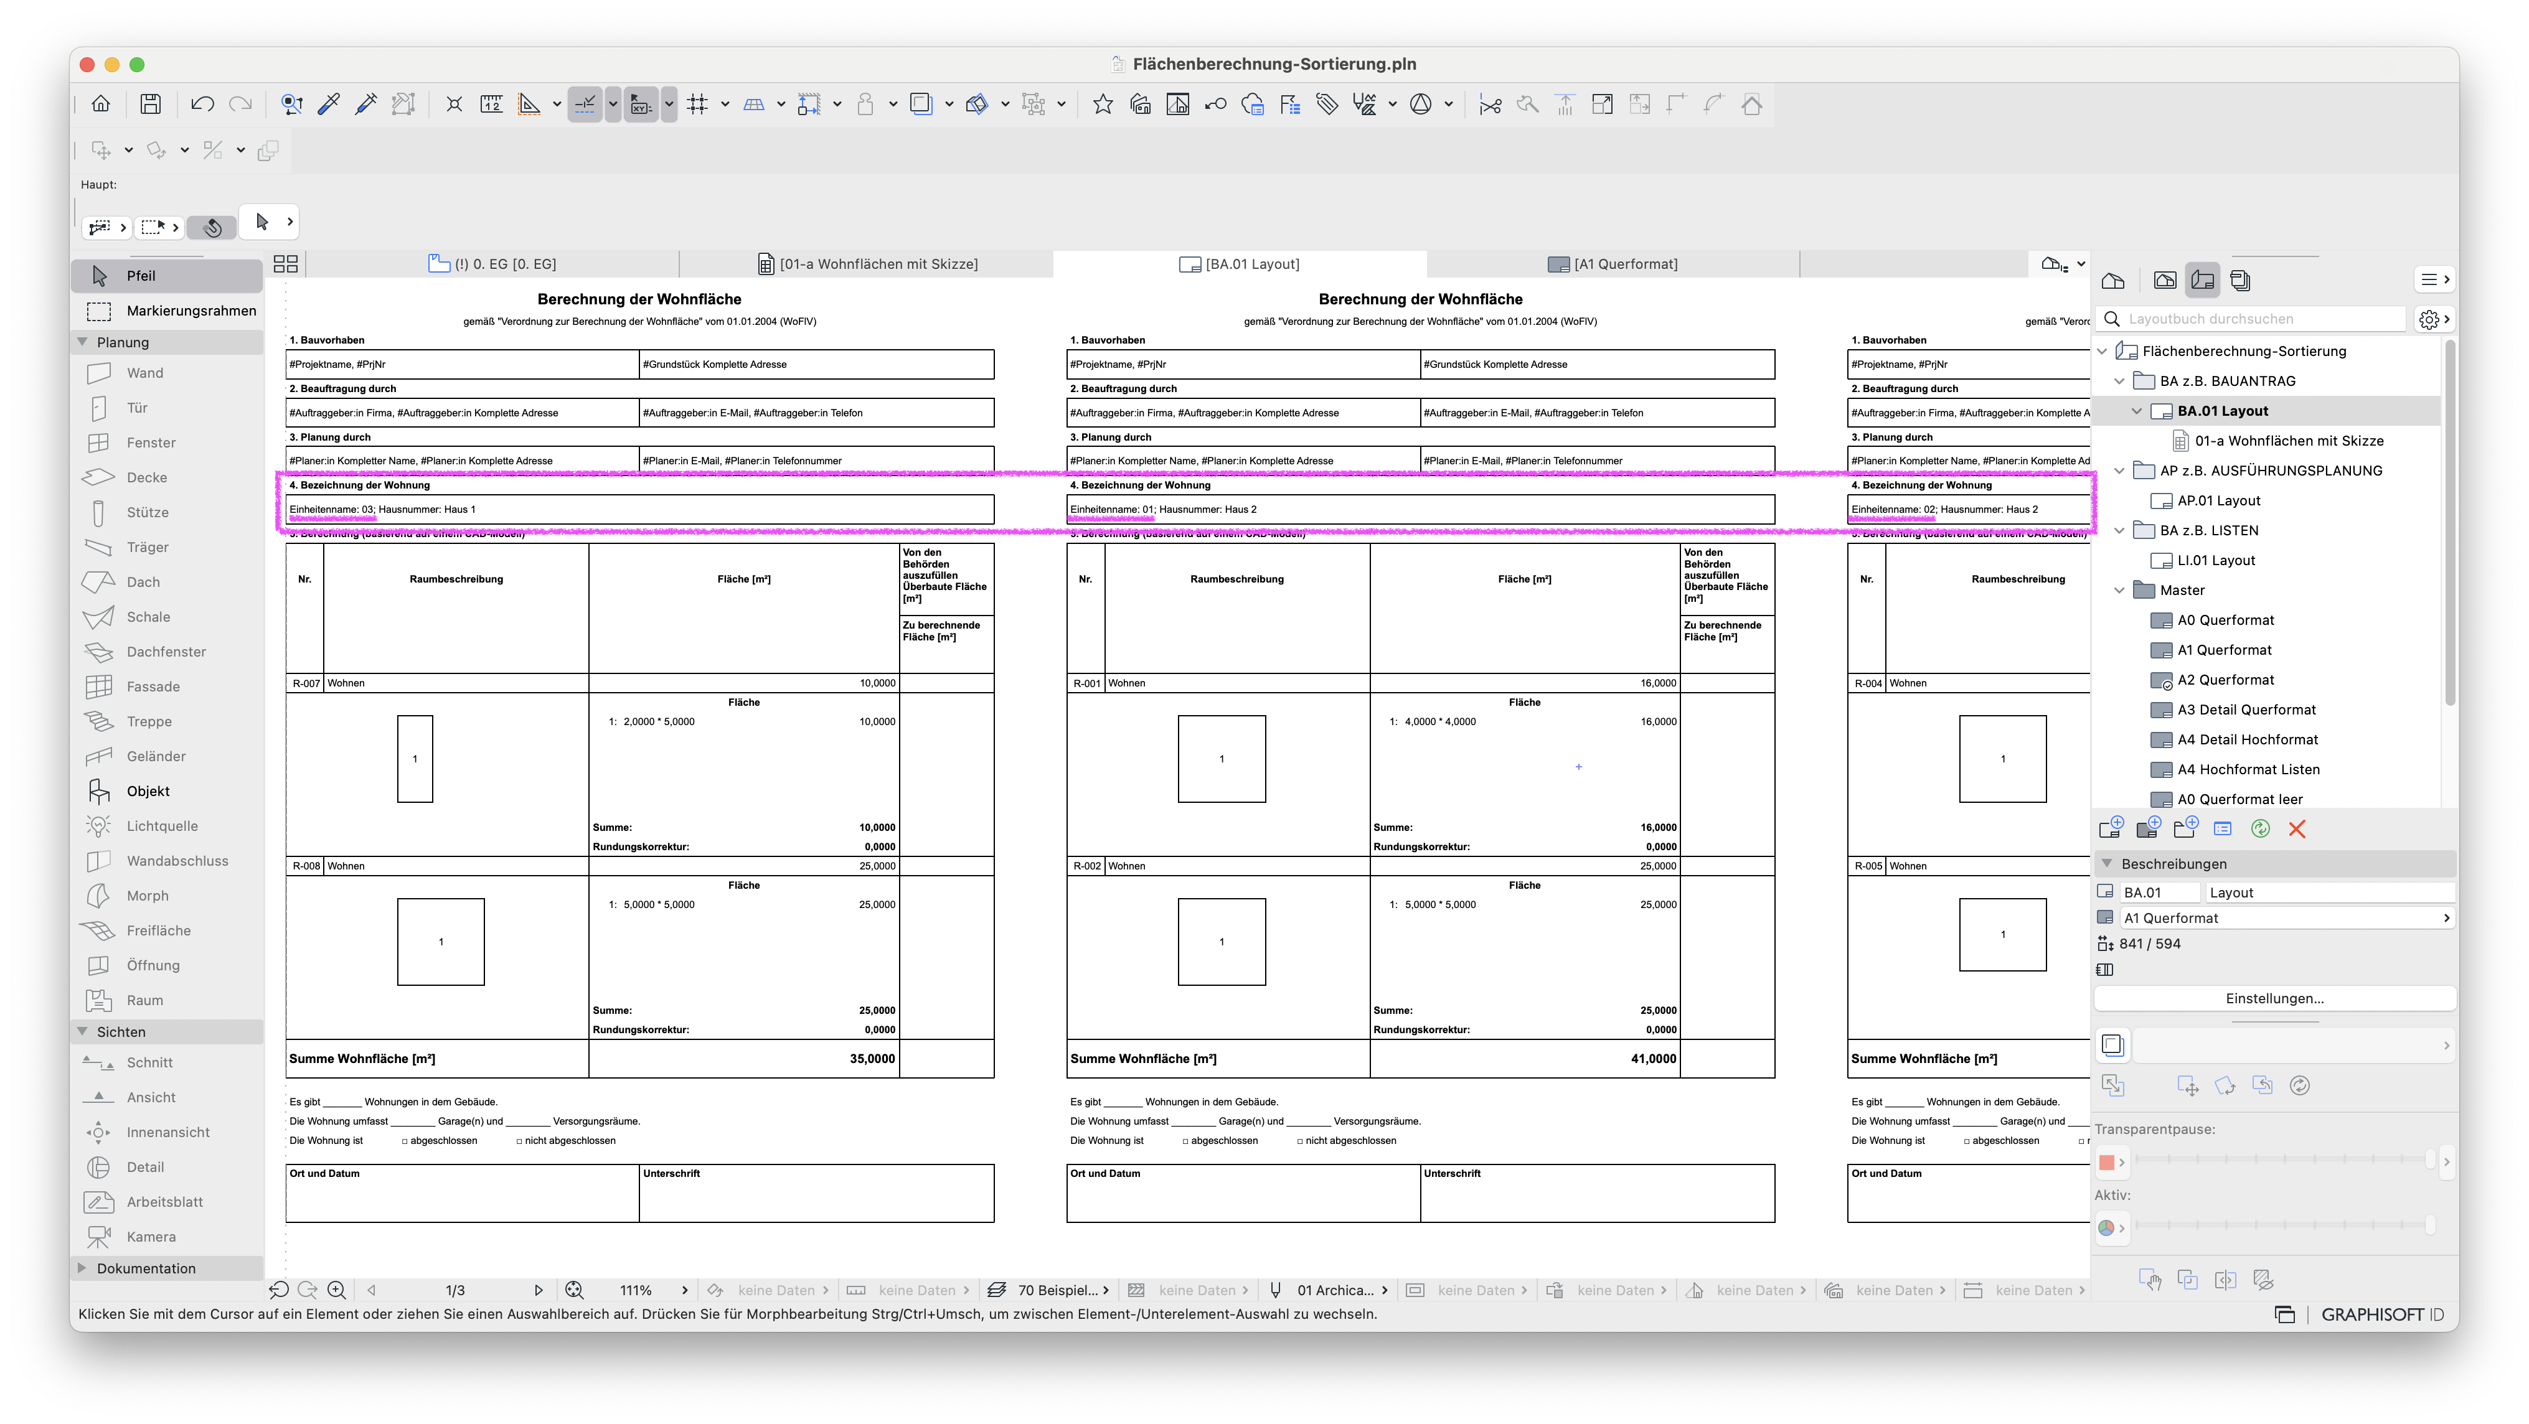Collapse the Sichten toolbox group
Image resolution: width=2529 pixels, height=1424 pixels.
(x=82, y=1031)
